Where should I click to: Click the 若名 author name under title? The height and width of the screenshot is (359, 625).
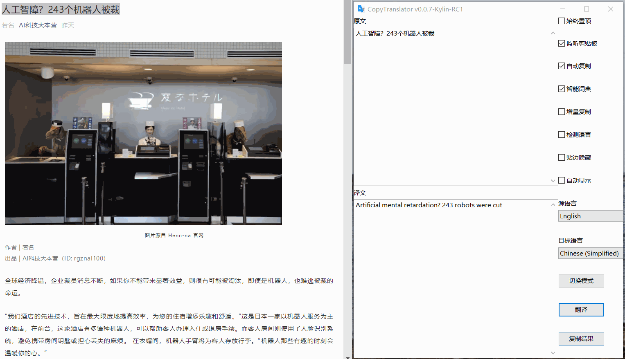click(x=8, y=25)
